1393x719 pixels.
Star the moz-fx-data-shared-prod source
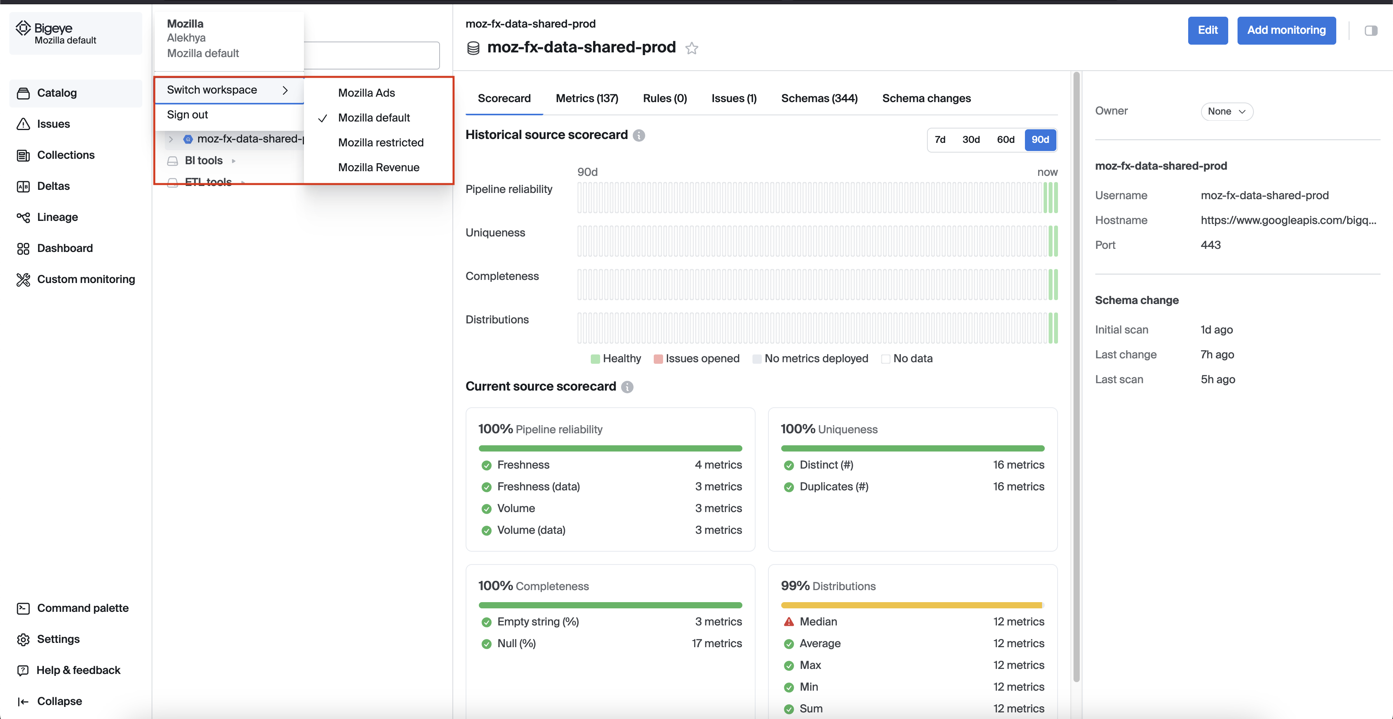tap(691, 49)
